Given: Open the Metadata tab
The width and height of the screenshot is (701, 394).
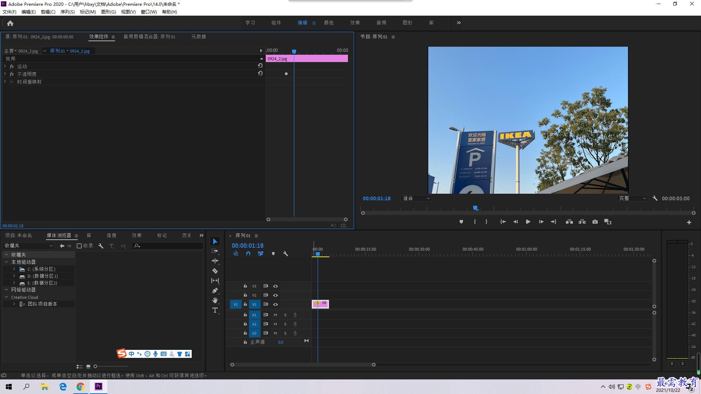Looking at the screenshot, I should pos(199,37).
